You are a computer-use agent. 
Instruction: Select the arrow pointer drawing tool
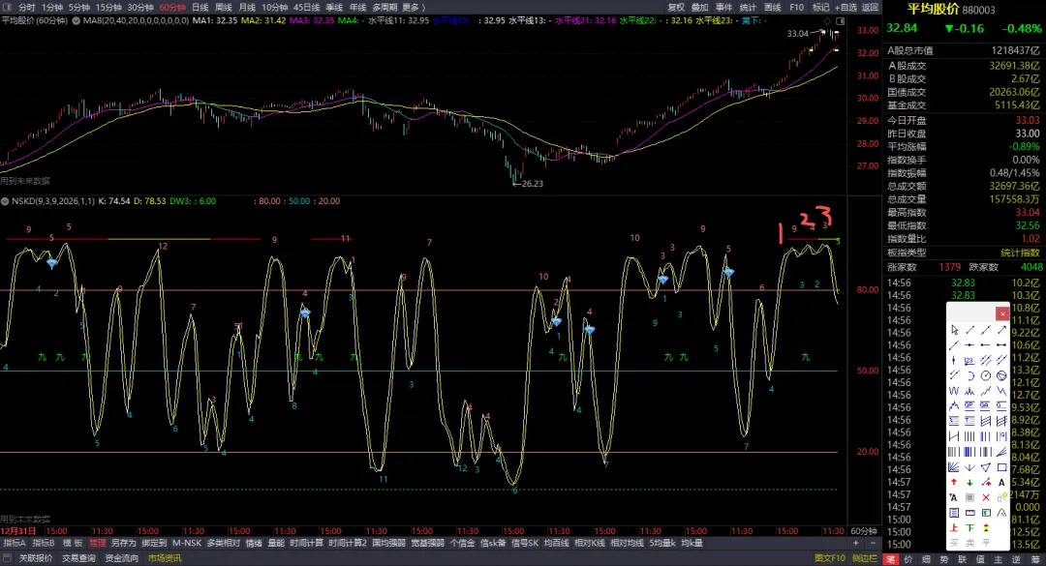pos(955,330)
